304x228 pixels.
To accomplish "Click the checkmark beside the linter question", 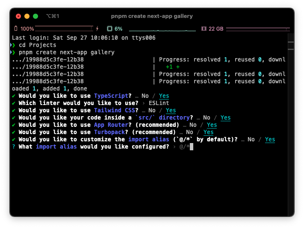I will (14, 103).
